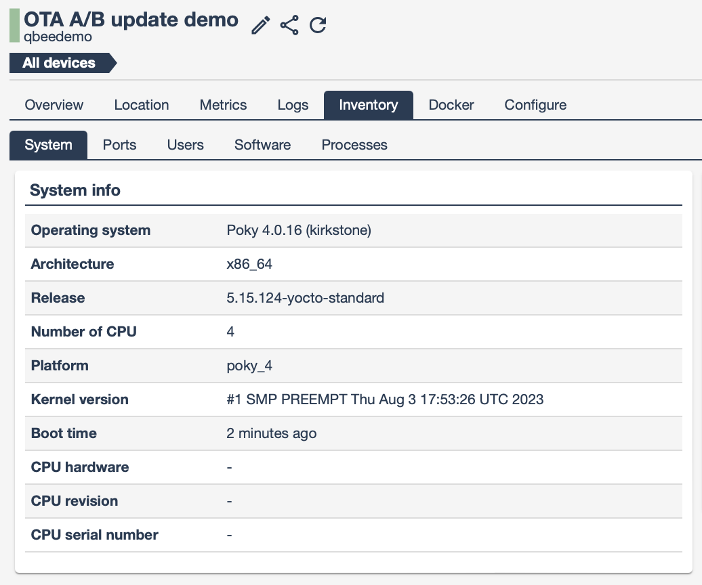
Task: Open the Processes sub-tab
Action: pyautogui.click(x=354, y=145)
